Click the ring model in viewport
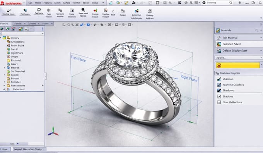Image resolution: width=263 pixels, height=153 pixels. [136, 84]
